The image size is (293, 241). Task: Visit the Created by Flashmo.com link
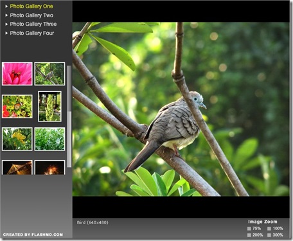point(33,235)
